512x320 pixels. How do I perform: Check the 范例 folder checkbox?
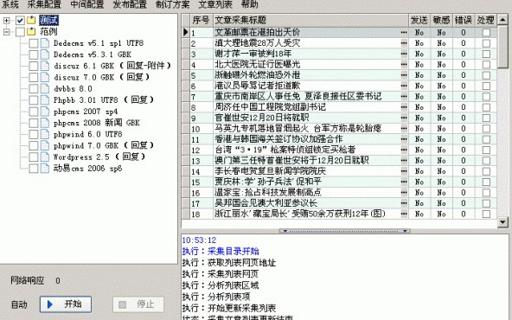coord(20,32)
